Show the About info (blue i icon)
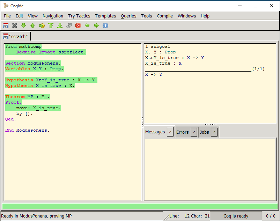The height and width of the screenshot is (221, 280). [x=105, y=25]
